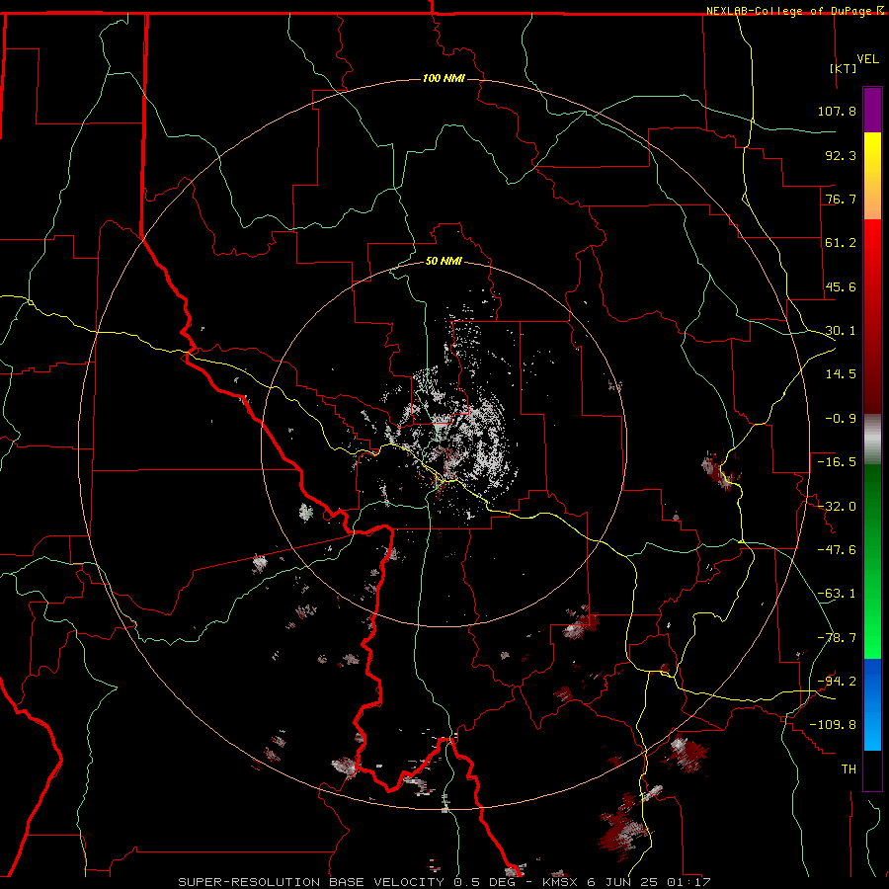Screen dimensions: 889x889
Task: Select the -32.0 legend value
Action: point(837,507)
